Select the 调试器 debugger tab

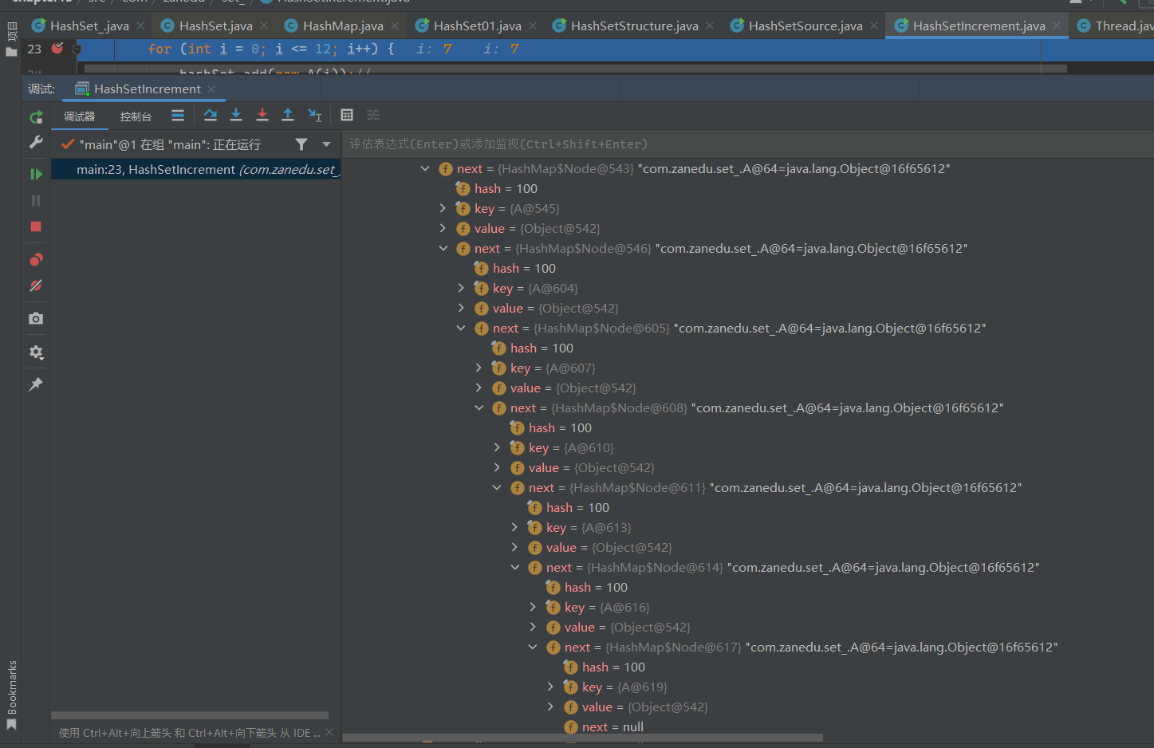click(79, 116)
